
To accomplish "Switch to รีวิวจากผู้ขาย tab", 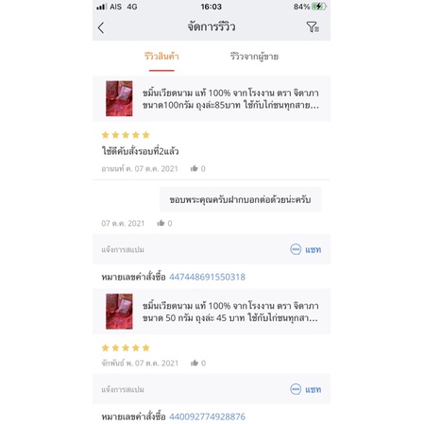I will [254, 57].
